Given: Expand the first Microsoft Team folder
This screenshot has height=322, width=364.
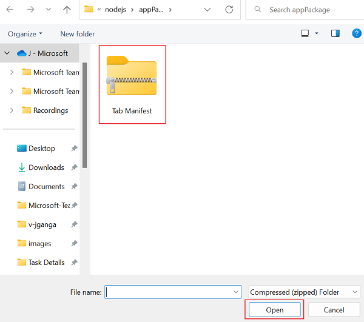Looking at the screenshot, I should 12,72.
